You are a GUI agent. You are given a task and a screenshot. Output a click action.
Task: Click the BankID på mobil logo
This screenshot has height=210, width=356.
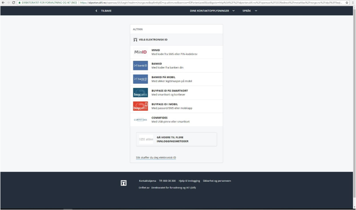point(140,79)
